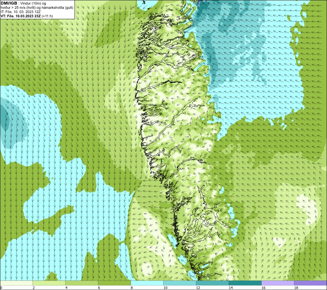Click the 'VT: Fös. 10.03.2023 23Z' valid time

click(21, 16)
